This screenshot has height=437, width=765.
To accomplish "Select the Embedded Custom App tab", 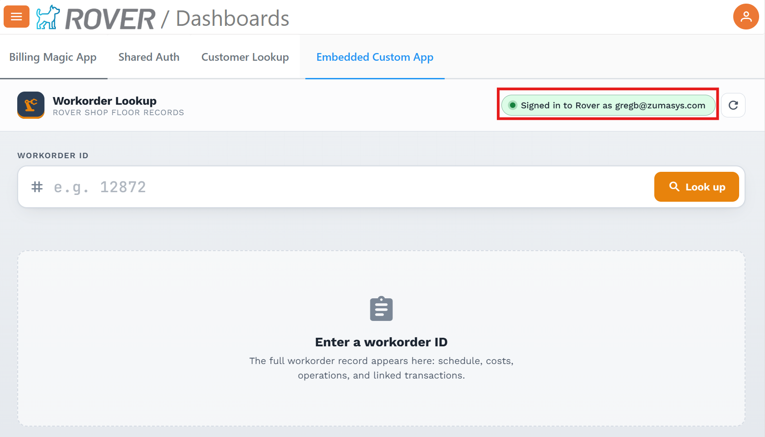I will [x=375, y=57].
